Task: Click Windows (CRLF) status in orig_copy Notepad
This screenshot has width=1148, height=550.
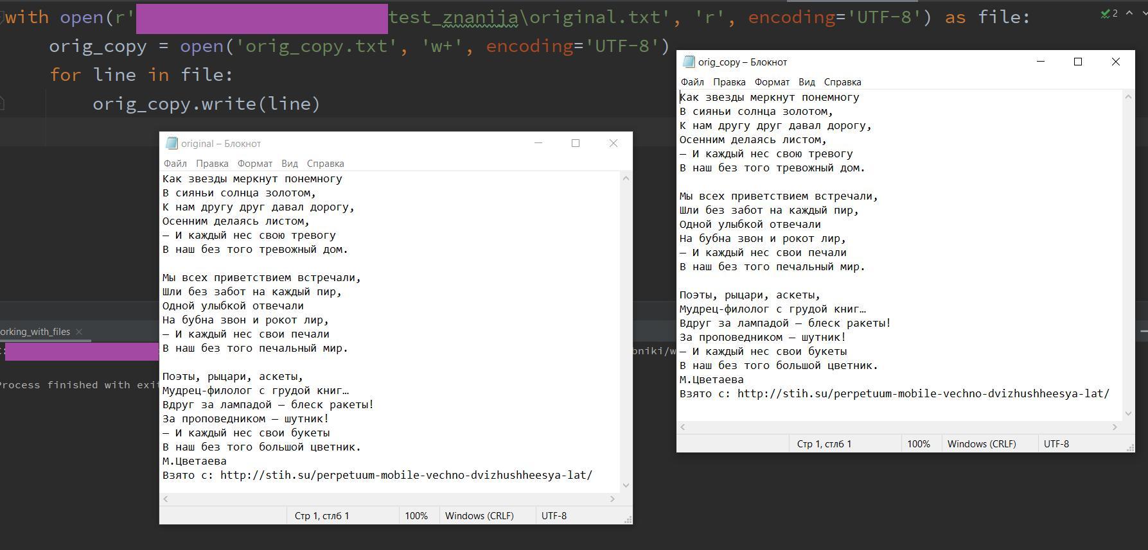Action: click(x=982, y=444)
